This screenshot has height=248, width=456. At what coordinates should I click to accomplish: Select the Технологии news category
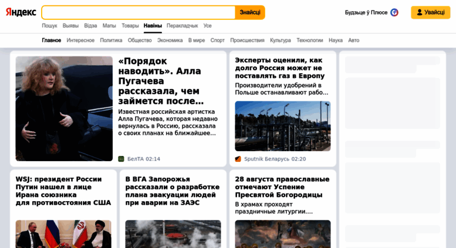point(310,40)
